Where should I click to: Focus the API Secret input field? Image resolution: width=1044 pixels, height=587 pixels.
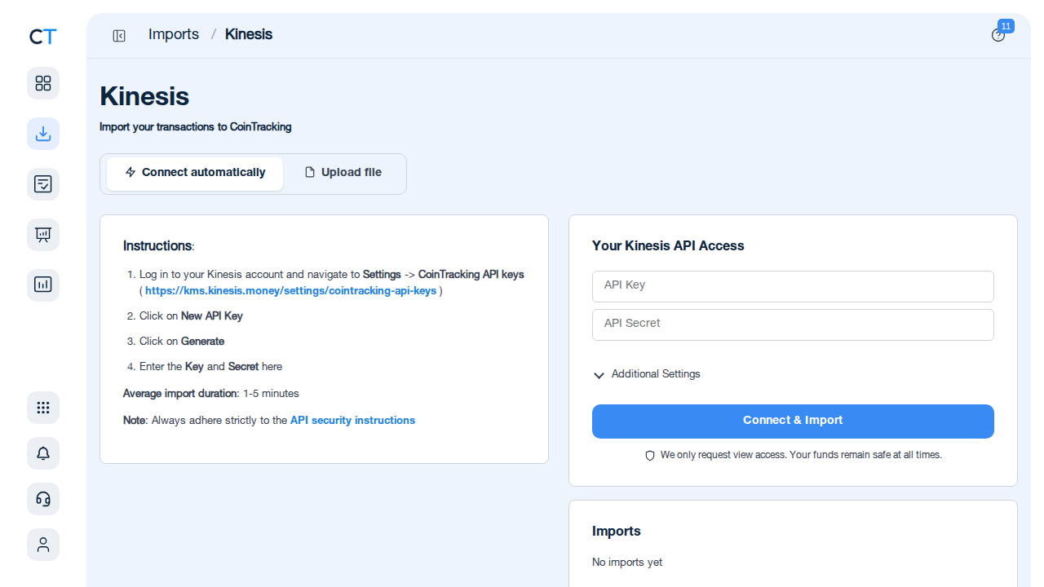793,324
